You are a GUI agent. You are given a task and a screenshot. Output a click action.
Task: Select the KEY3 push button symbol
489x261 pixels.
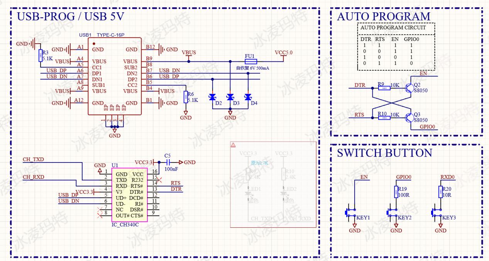(437, 213)
